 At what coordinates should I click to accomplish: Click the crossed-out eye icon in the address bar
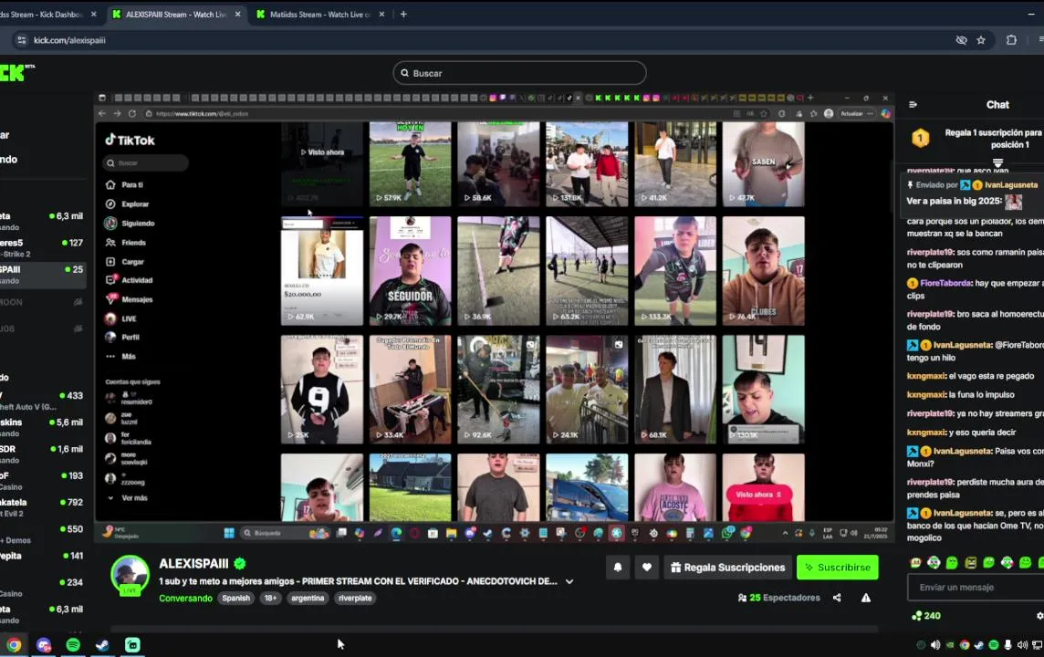point(962,40)
